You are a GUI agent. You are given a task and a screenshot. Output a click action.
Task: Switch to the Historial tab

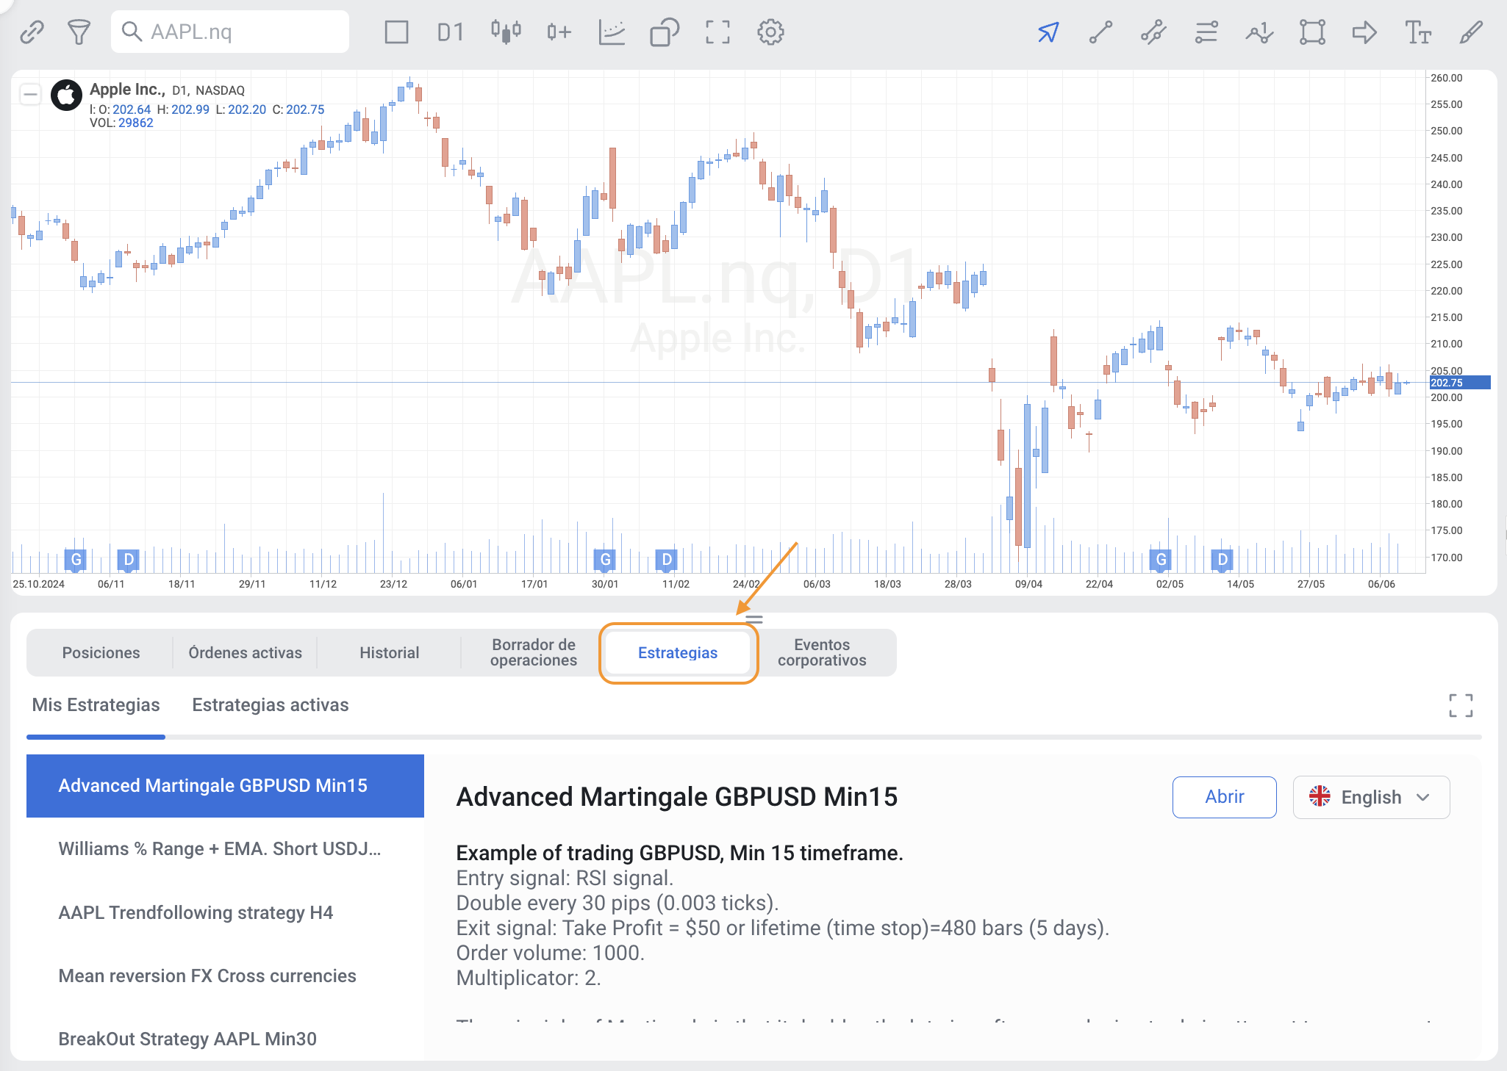(x=389, y=652)
